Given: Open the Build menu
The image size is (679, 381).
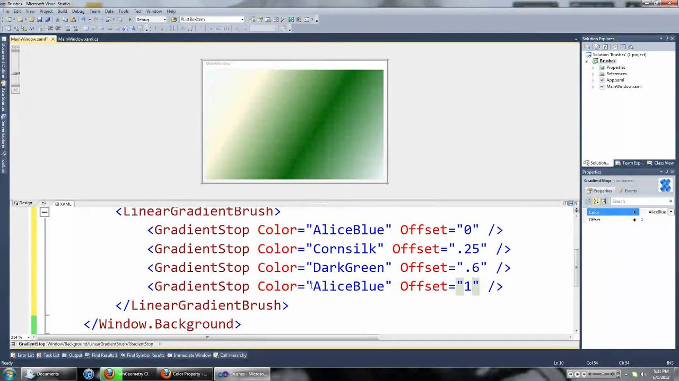Looking at the screenshot, I should (62, 11).
